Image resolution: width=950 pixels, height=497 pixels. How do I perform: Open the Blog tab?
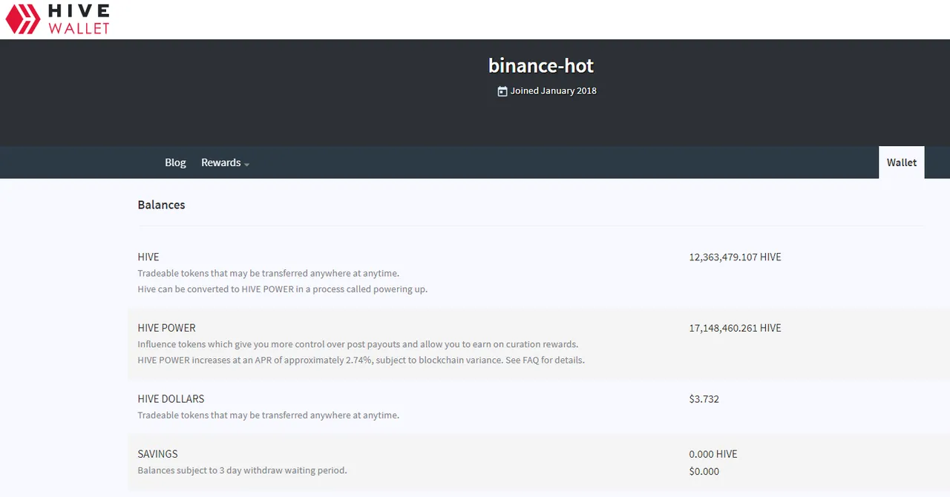tap(175, 162)
